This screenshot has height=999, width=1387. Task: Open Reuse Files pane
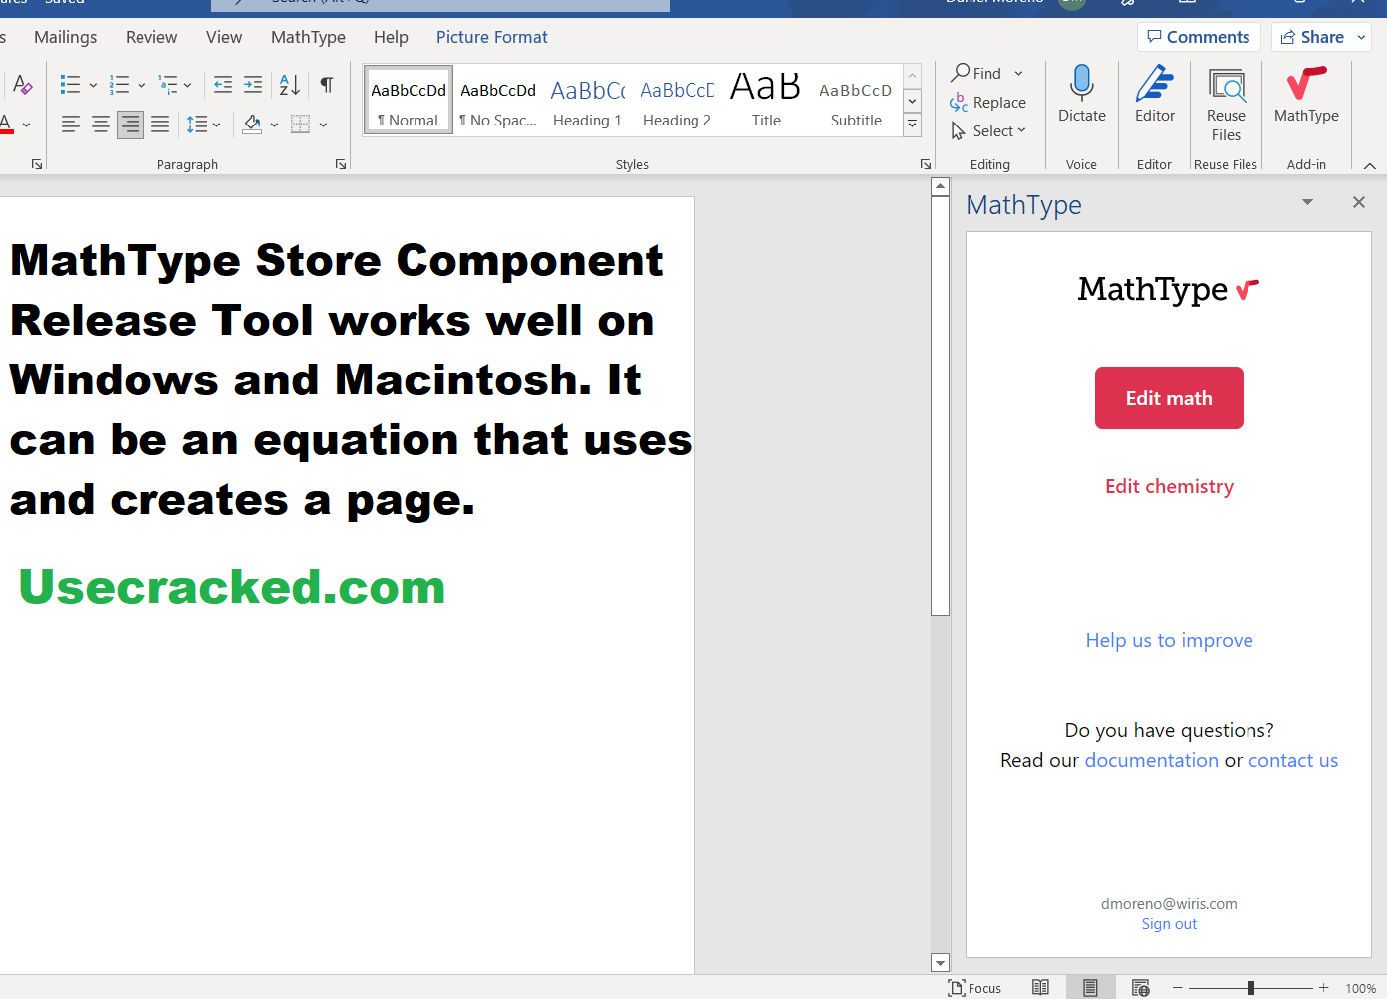pyautogui.click(x=1226, y=104)
